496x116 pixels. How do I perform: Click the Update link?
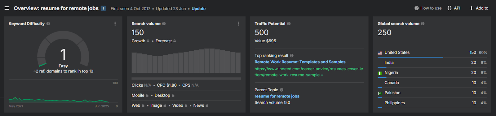click(199, 9)
